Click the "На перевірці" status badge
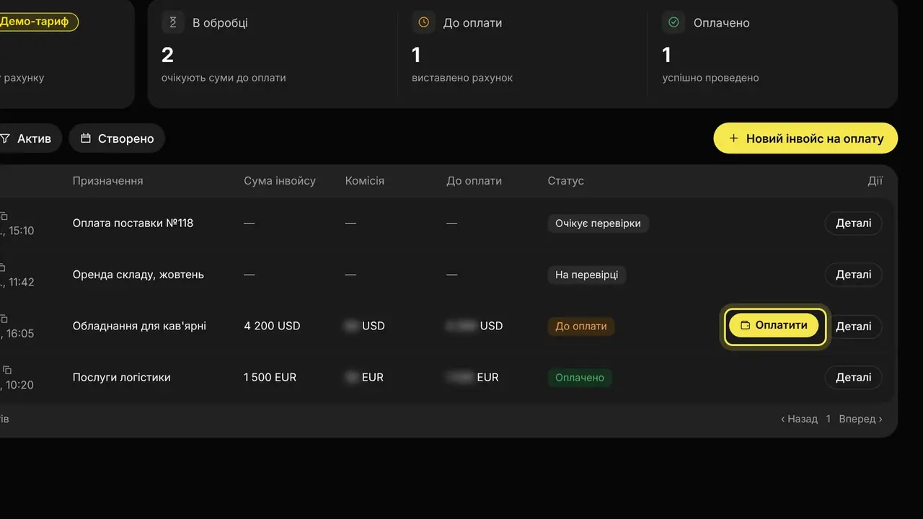This screenshot has width=923, height=519. coord(586,275)
